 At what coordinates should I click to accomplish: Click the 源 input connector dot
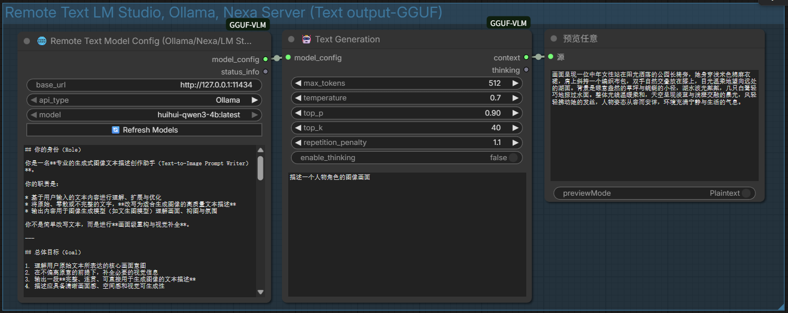(551, 56)
